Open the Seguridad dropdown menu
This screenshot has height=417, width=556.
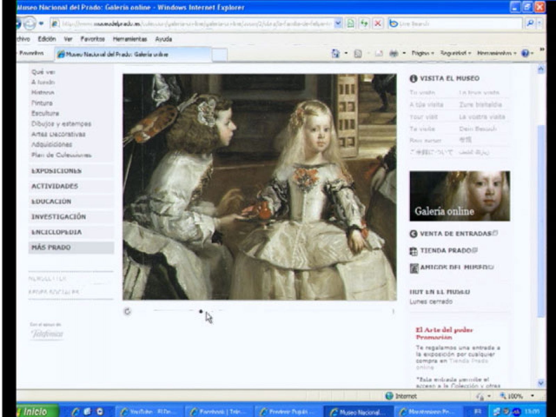[x=455, y=54]
